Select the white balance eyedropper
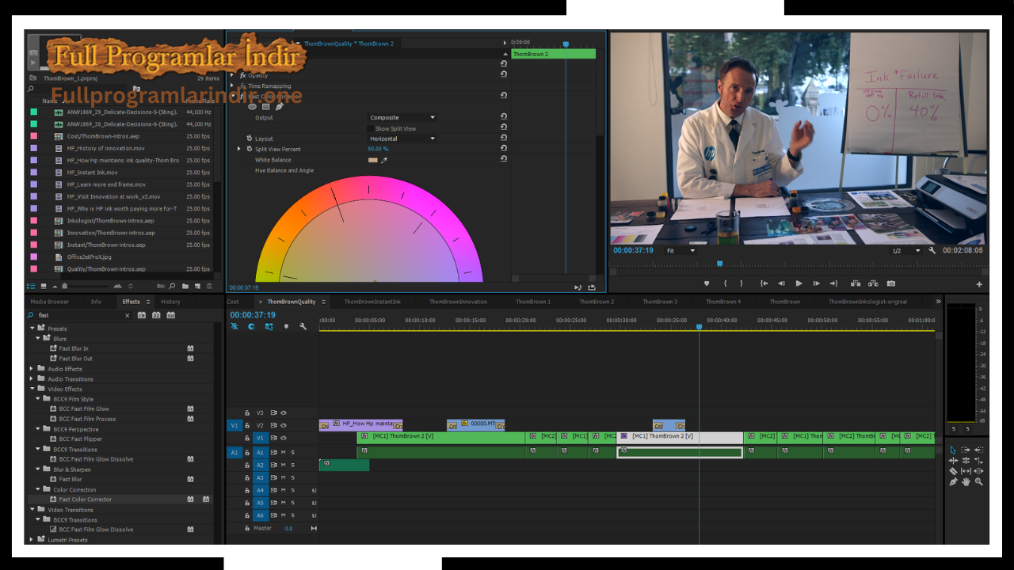Image resolution: width=1014 pixels, height=570 pixels. click(x=385, y=160)
